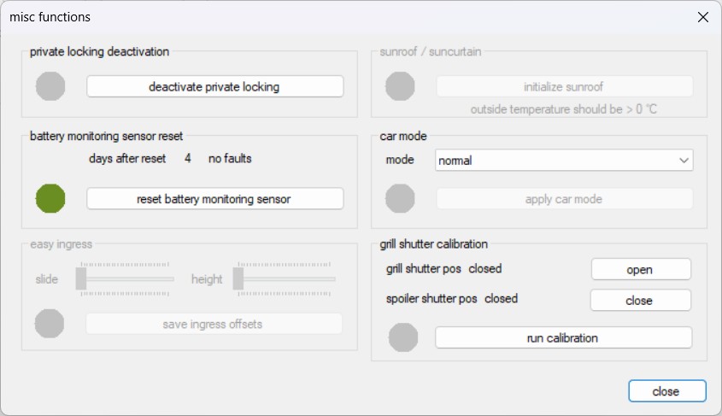Viewport: 722px width, 416px height.
Task: Close the dialog with bottom close button
Action: pyautogui.click(x=666, y=390)
